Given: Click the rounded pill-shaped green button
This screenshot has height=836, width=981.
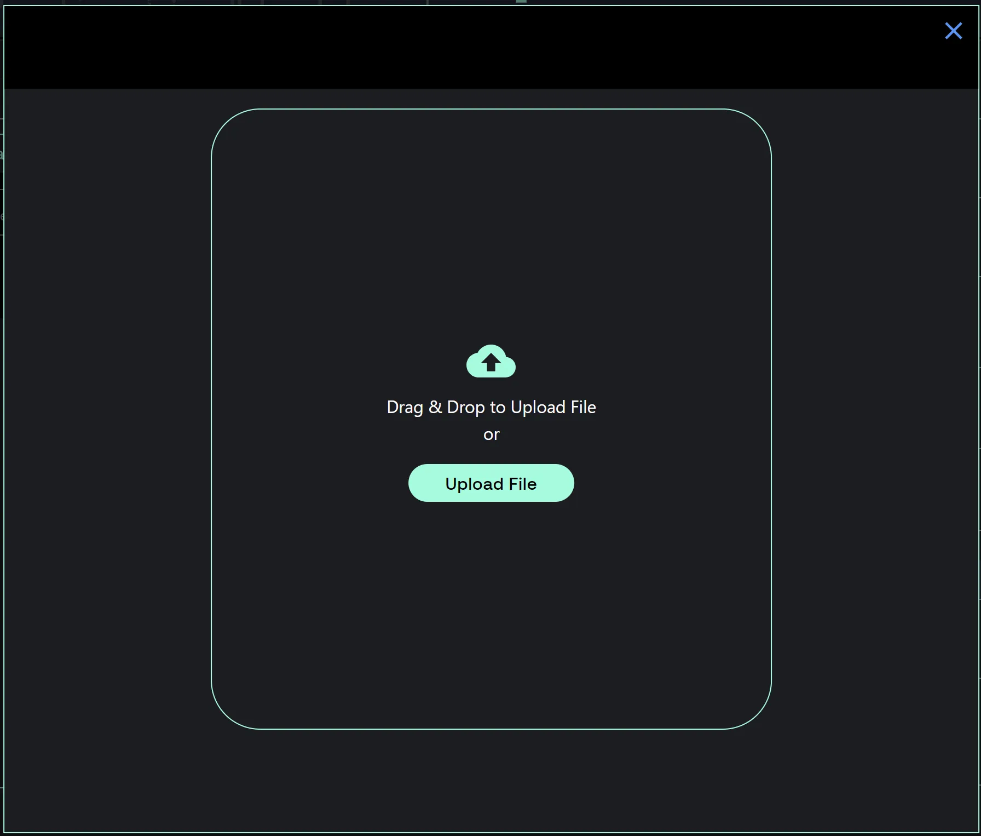Looking at the screenshot, I should click(490, 483).
